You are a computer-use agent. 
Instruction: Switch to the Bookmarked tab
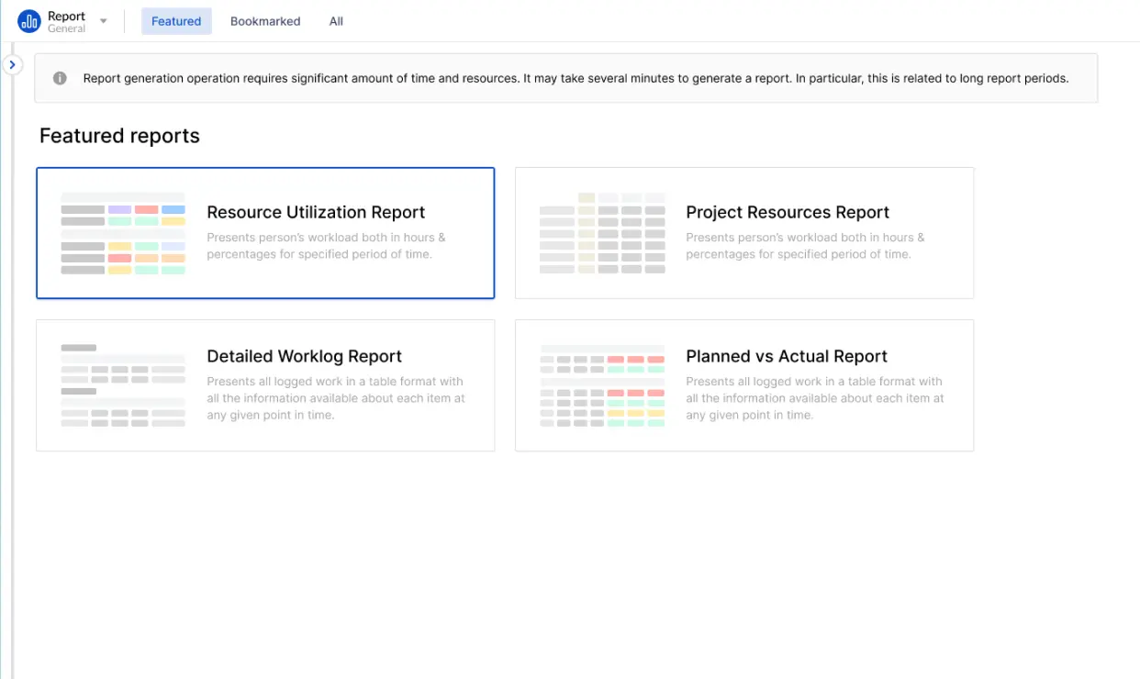[x=265, y=21]
